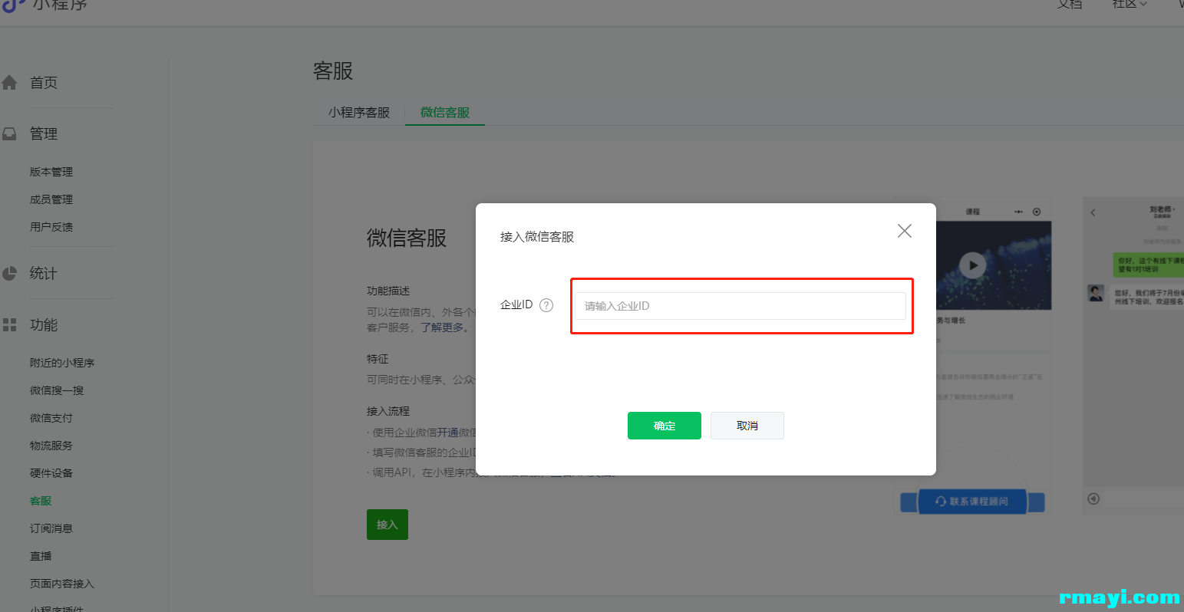Click the pie chart icon beside 统计

10,273
